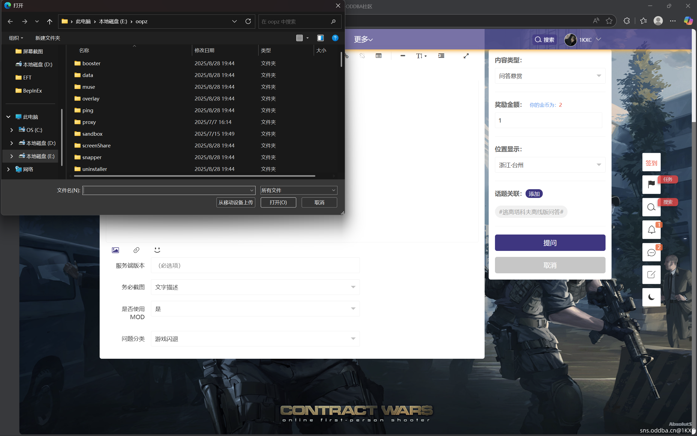Expand the OS (C:) drive node

pos(11,130)
